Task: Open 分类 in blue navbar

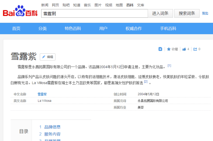Action: 43,28
